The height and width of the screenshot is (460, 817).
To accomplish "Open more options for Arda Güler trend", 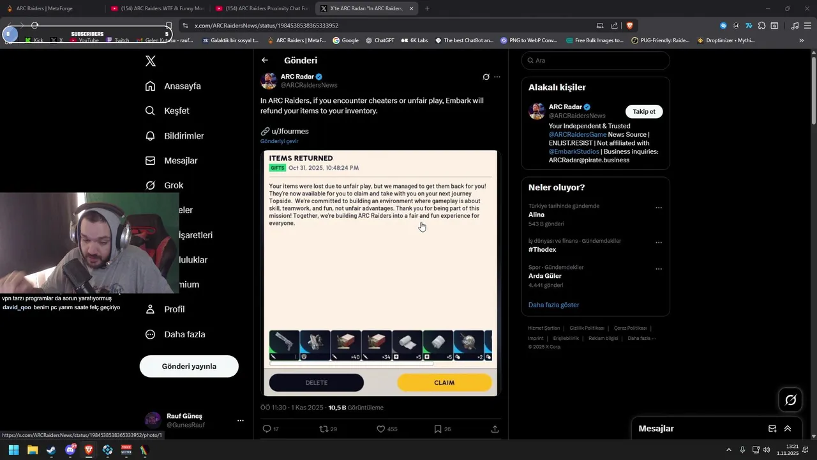I will click(x=659, y=269).
